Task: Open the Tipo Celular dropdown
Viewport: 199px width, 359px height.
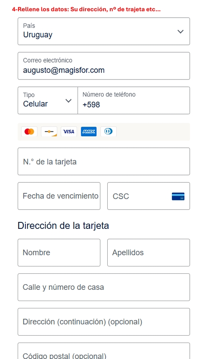Action: [x=48, y=100]
